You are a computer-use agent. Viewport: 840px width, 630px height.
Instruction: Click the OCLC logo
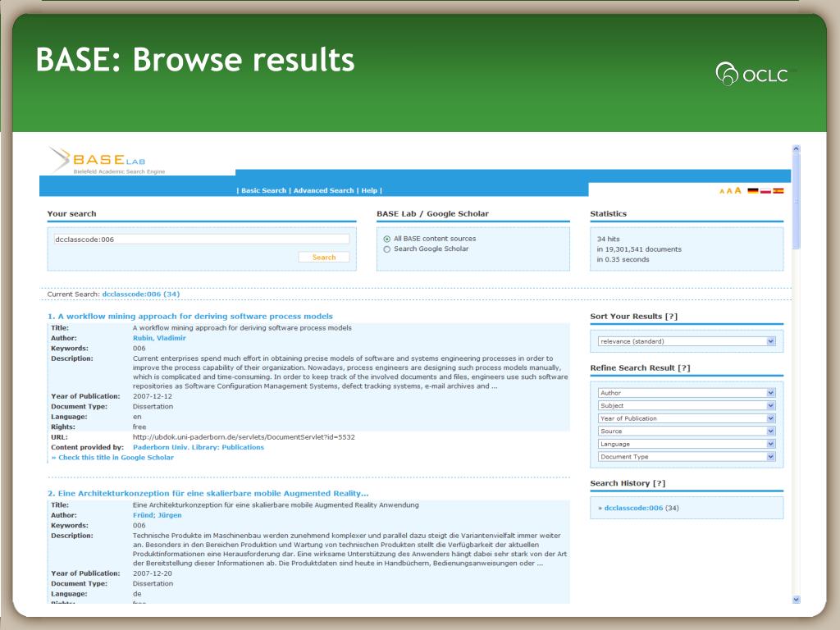tap(752, 74)
